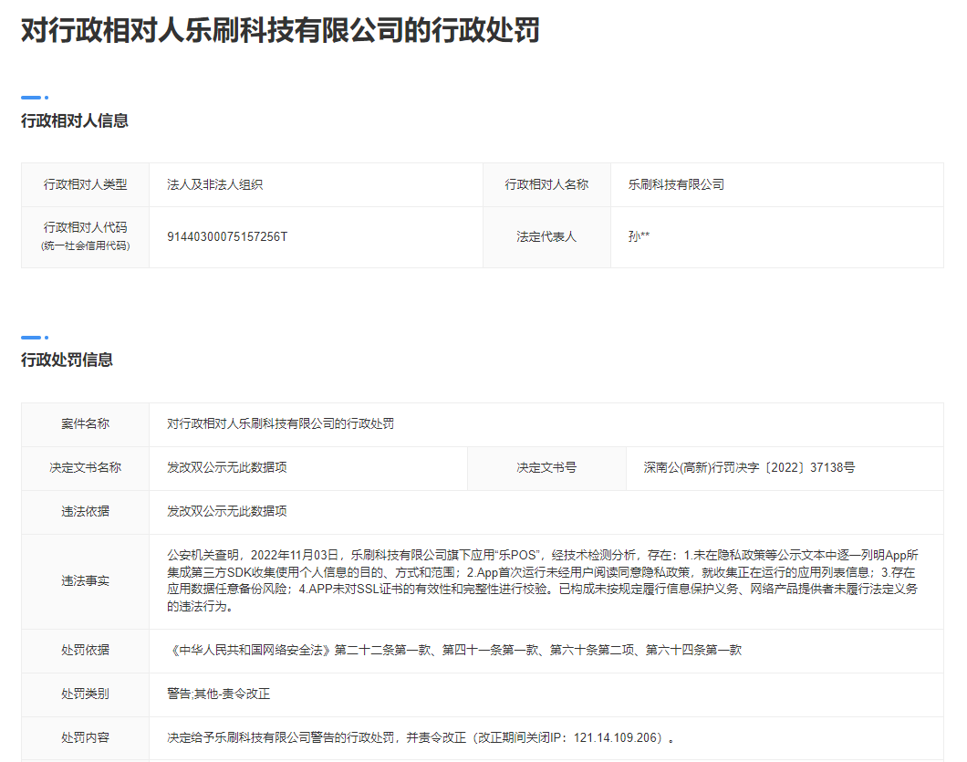Screen dimensions: 967x762
Task: Click the 案件名称 value text
Action: point(281,423)
